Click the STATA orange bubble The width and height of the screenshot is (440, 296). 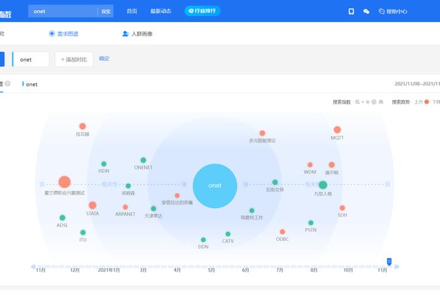pyautogui.click(x=92, y=205)
